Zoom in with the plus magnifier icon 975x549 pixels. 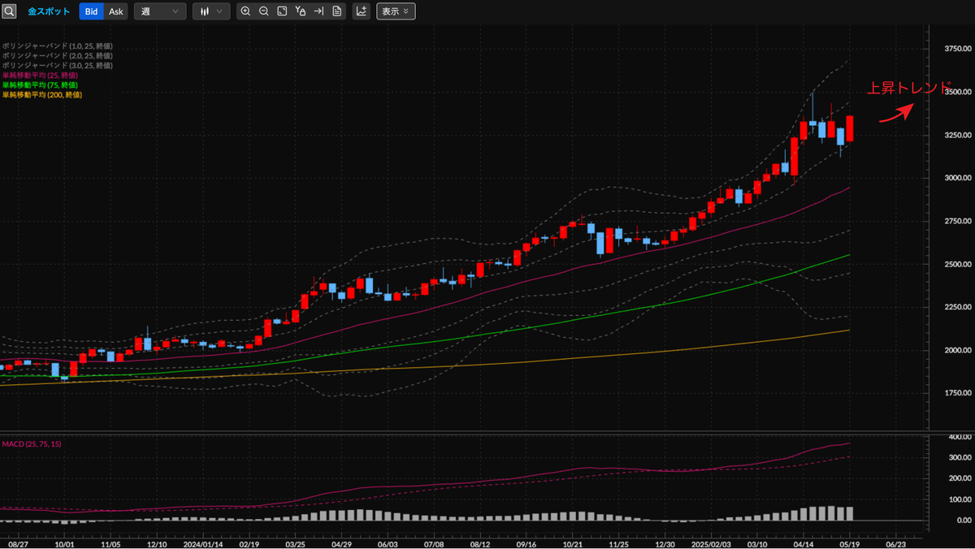click(x=245, y=11)
